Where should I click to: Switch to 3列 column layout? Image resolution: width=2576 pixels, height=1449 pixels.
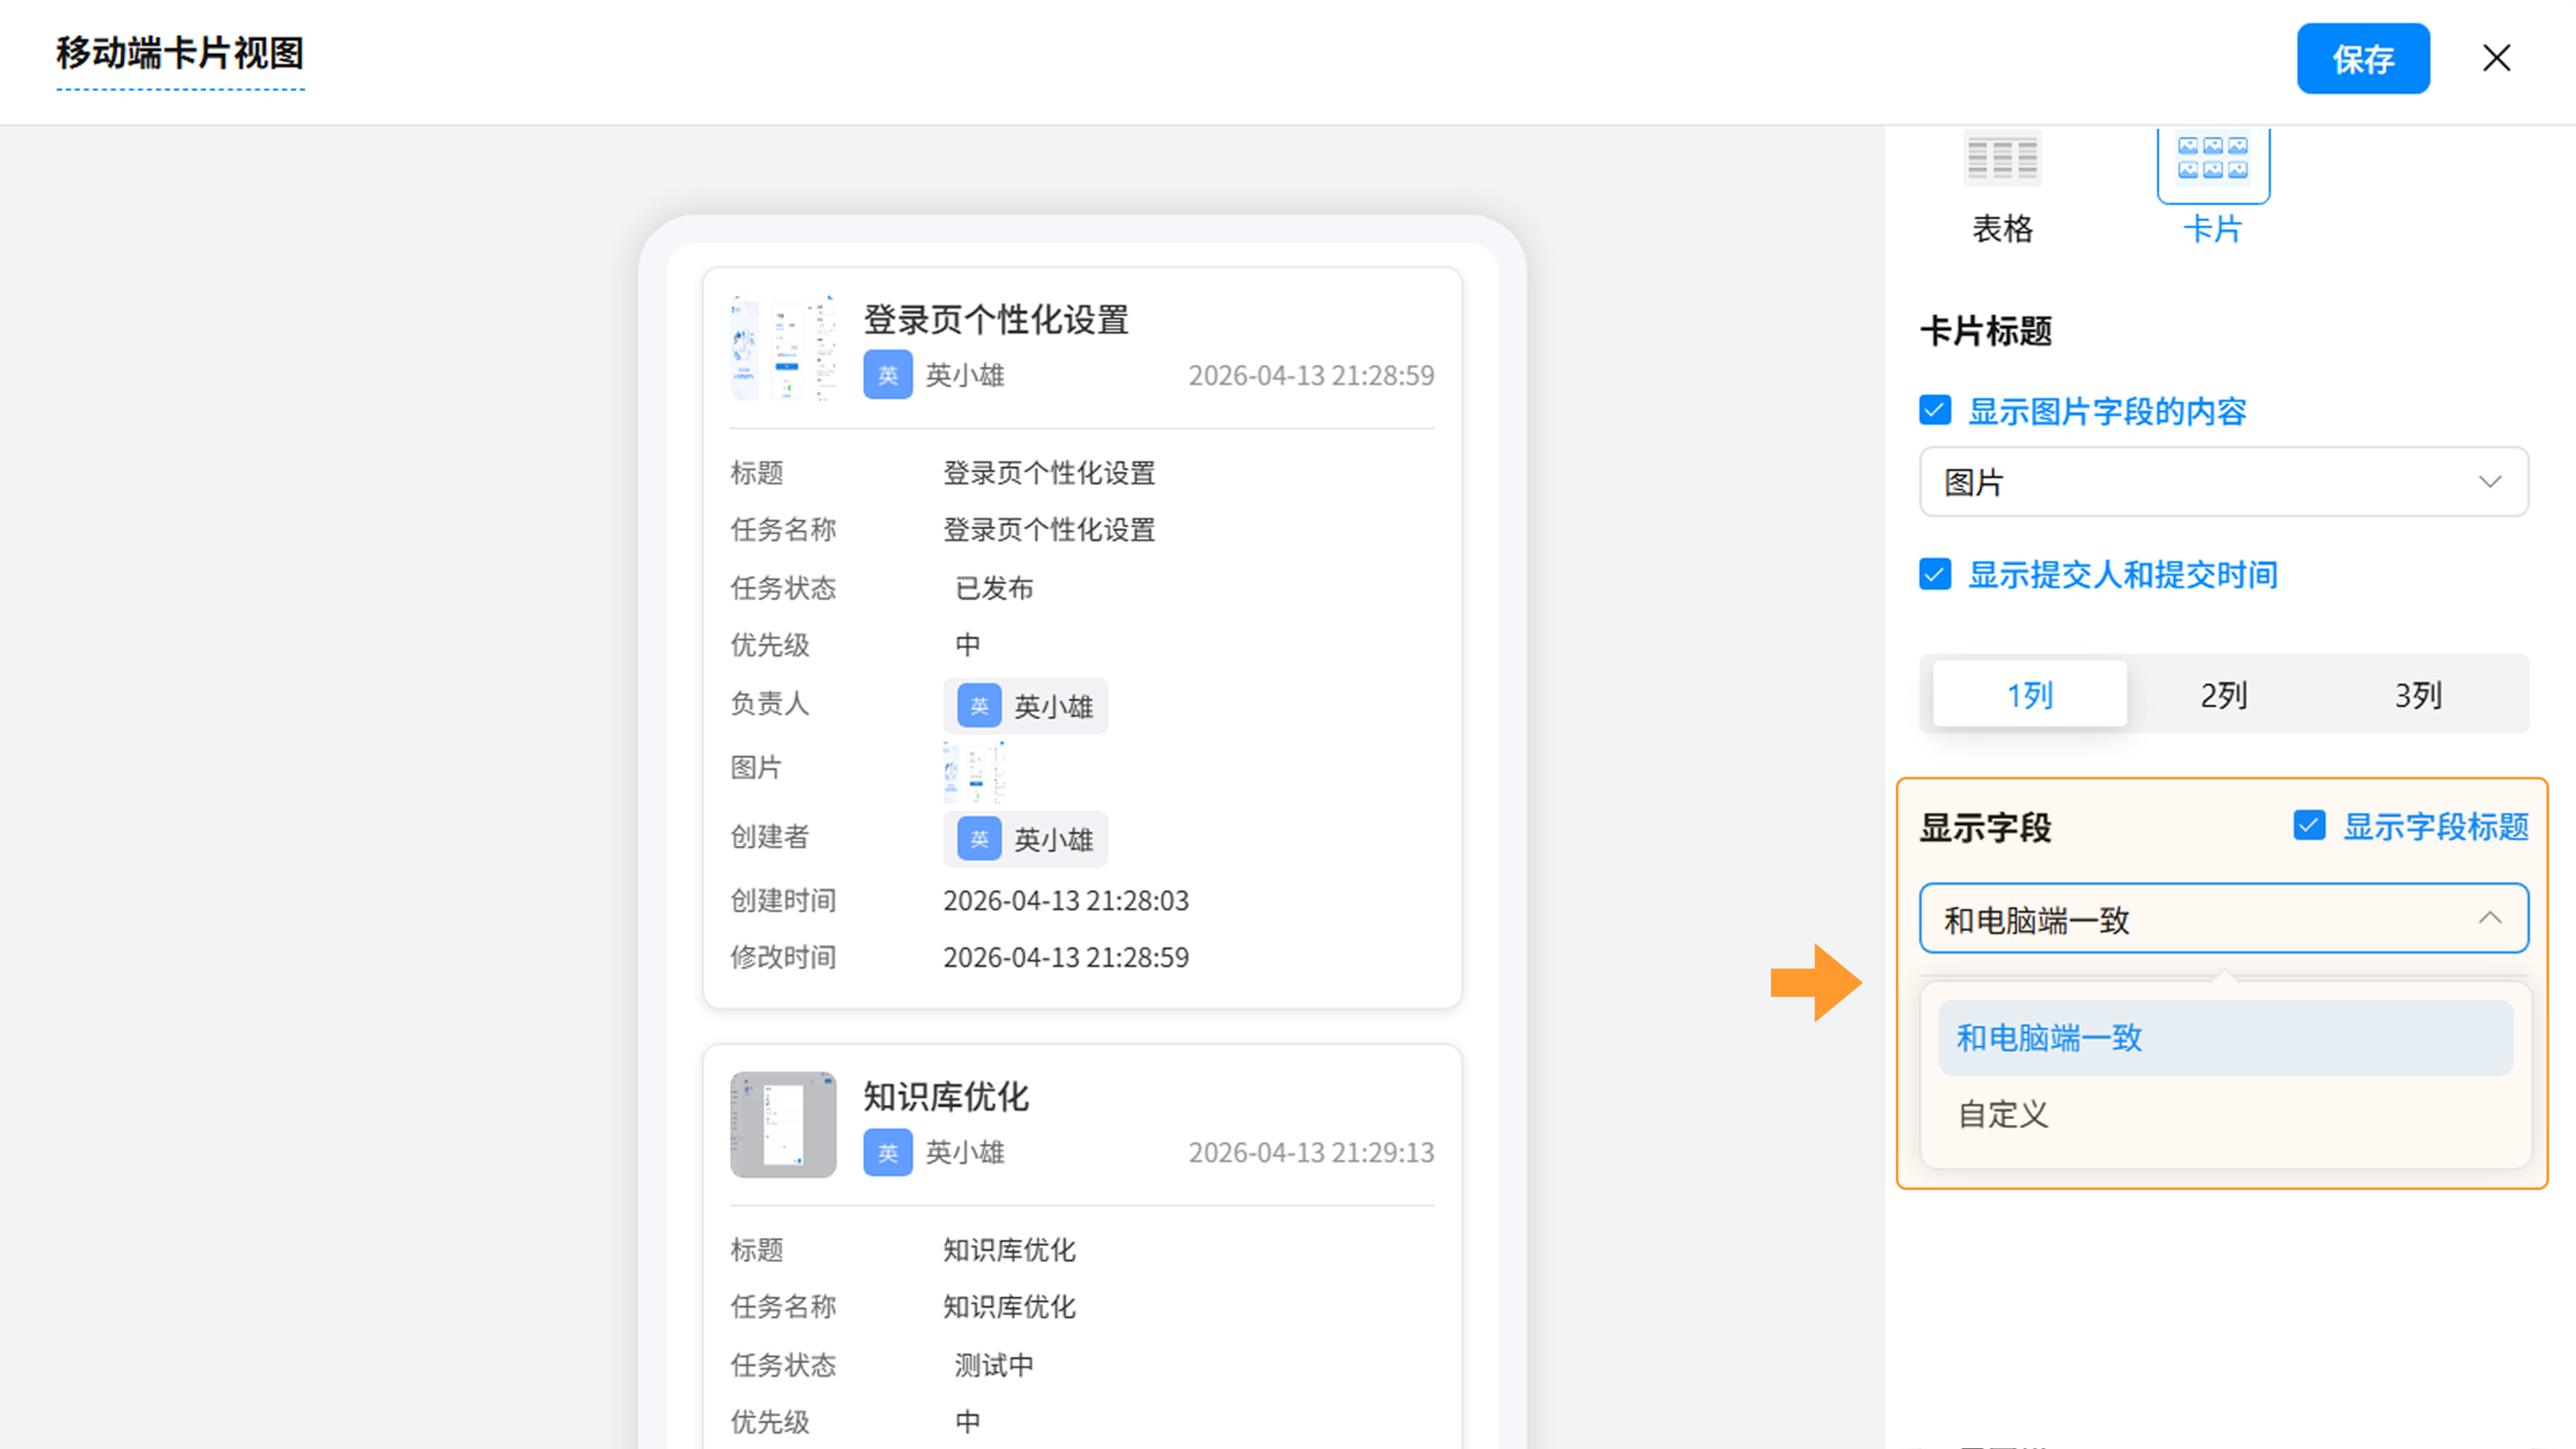pos(2417,694)
